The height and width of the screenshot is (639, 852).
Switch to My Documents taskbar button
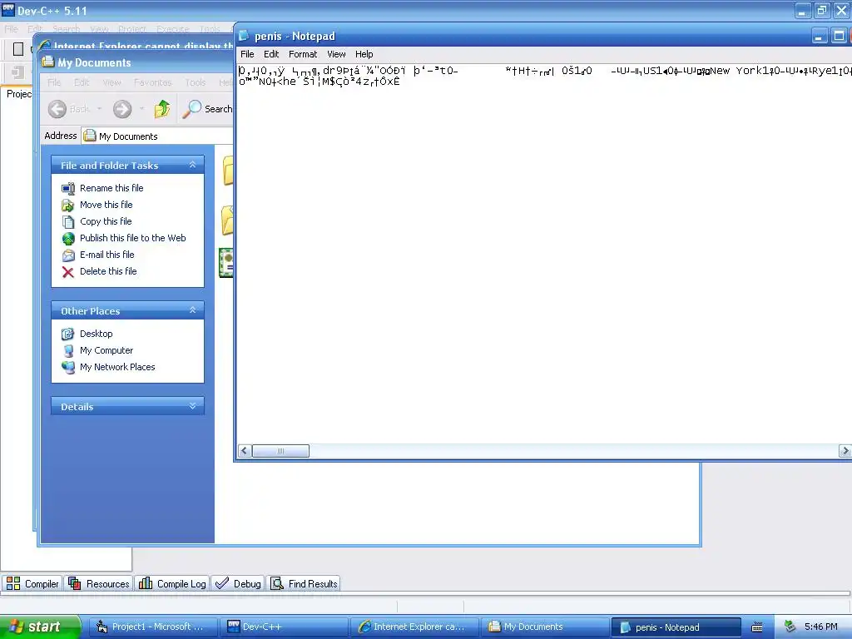point(544,627)
